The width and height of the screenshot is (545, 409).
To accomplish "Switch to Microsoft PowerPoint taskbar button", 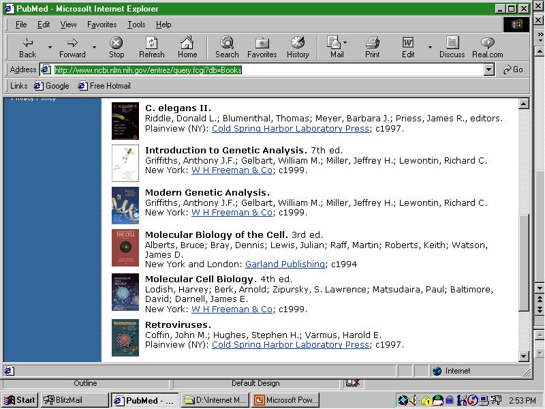I will (285, 400).
